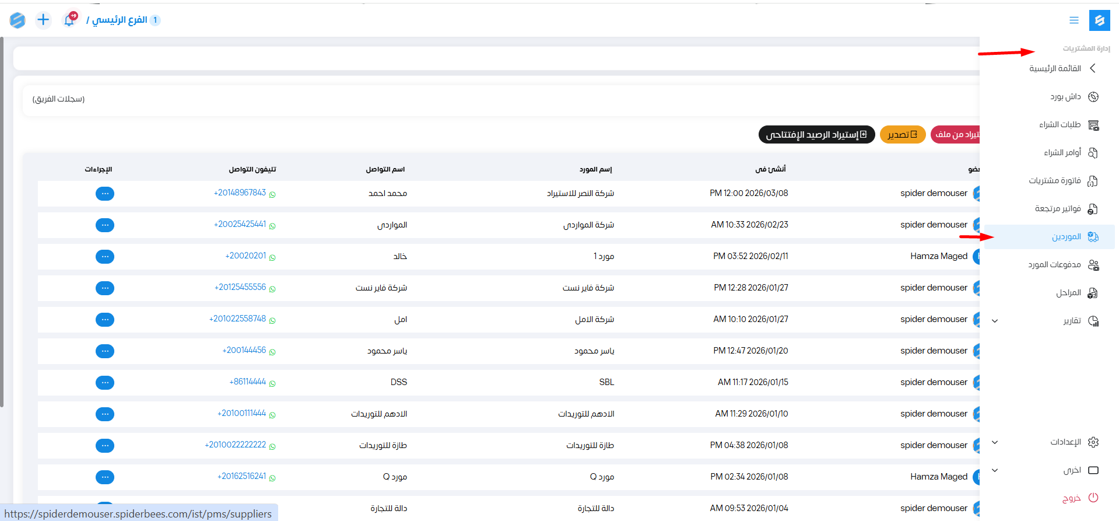Click the hamburger menu icon in sidebar header
This screenshot has height=521, width=1119.
click(1074, 20)
